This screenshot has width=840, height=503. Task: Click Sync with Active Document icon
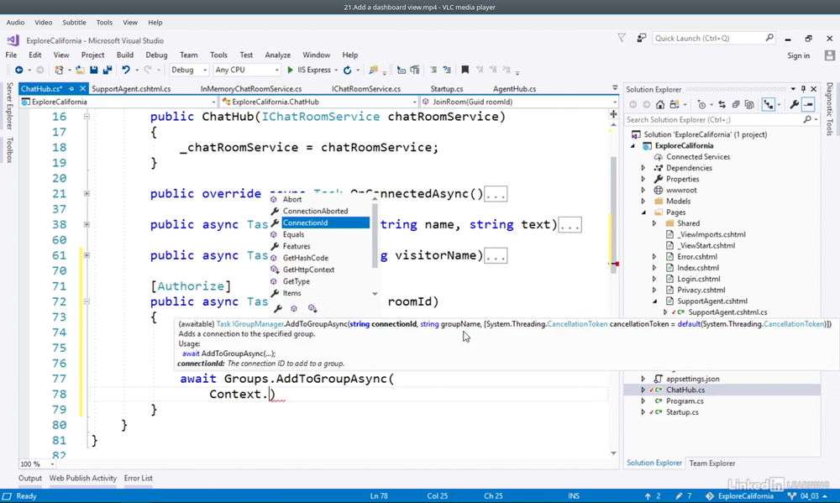(x=722, y=104)
